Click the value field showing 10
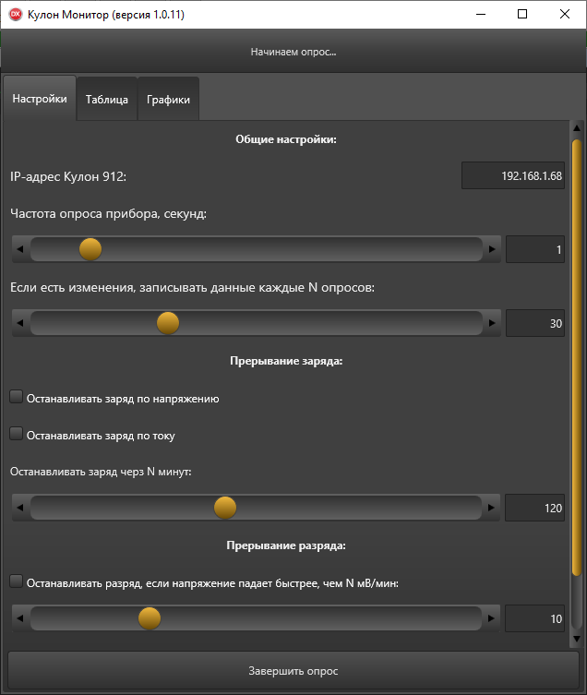This screenshot has height=695, width=587. click(x=534, y=618)
